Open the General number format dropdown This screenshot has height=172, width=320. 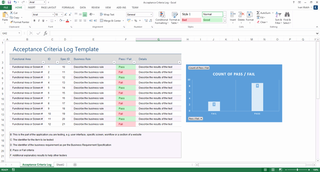pyautogui.click(x=151, y=14)
